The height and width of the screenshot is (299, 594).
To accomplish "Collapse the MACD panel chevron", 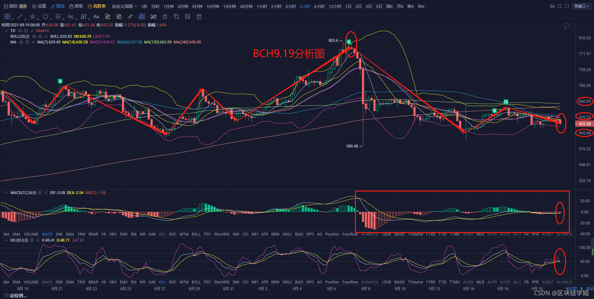I will [x=6, y=193].
